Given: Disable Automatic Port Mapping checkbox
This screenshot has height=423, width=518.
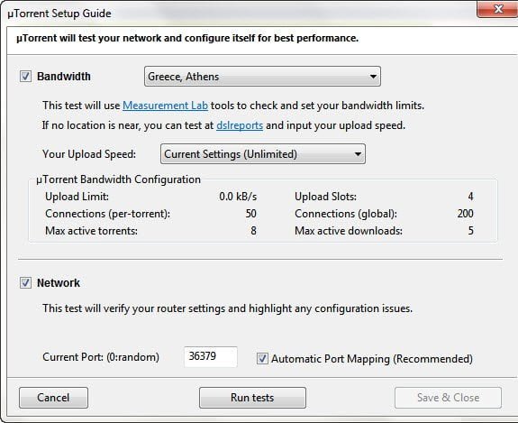Looking at the screenshot, I should point(262,358).
